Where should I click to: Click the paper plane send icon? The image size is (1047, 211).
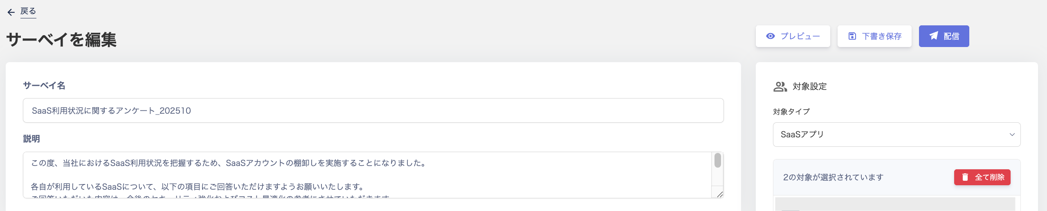934,36
